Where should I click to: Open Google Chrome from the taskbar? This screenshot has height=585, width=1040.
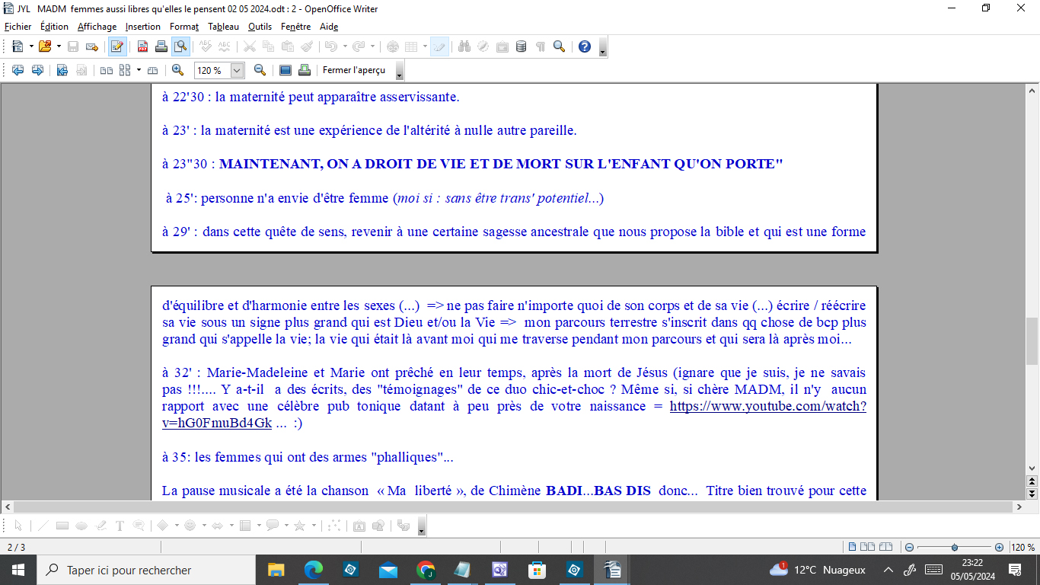point(426,570)
